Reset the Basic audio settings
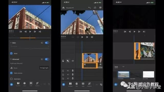This screenshot has width=164, height=92. 42,43
